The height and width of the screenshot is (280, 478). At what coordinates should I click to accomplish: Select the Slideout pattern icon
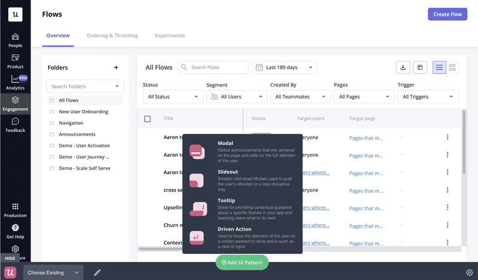(x=197, y=180)
